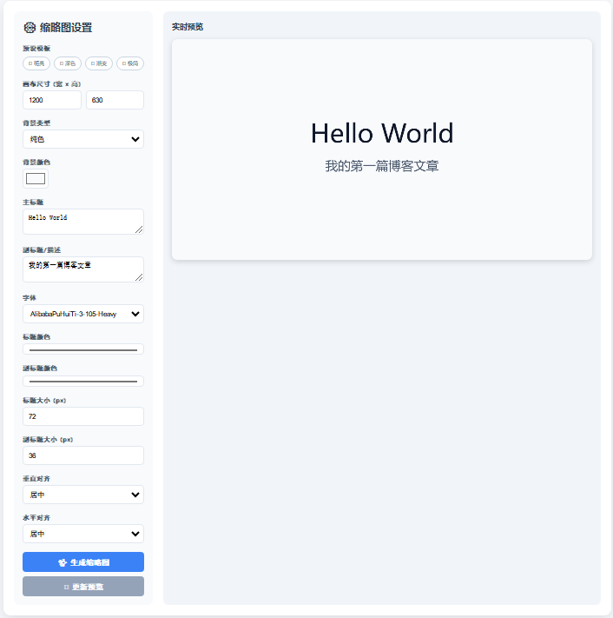Image resolution: width=613 pixels, height=618 pixels.
Task: Focus the 副标题/描述 subtitle text area
Action: coord(83,269)
